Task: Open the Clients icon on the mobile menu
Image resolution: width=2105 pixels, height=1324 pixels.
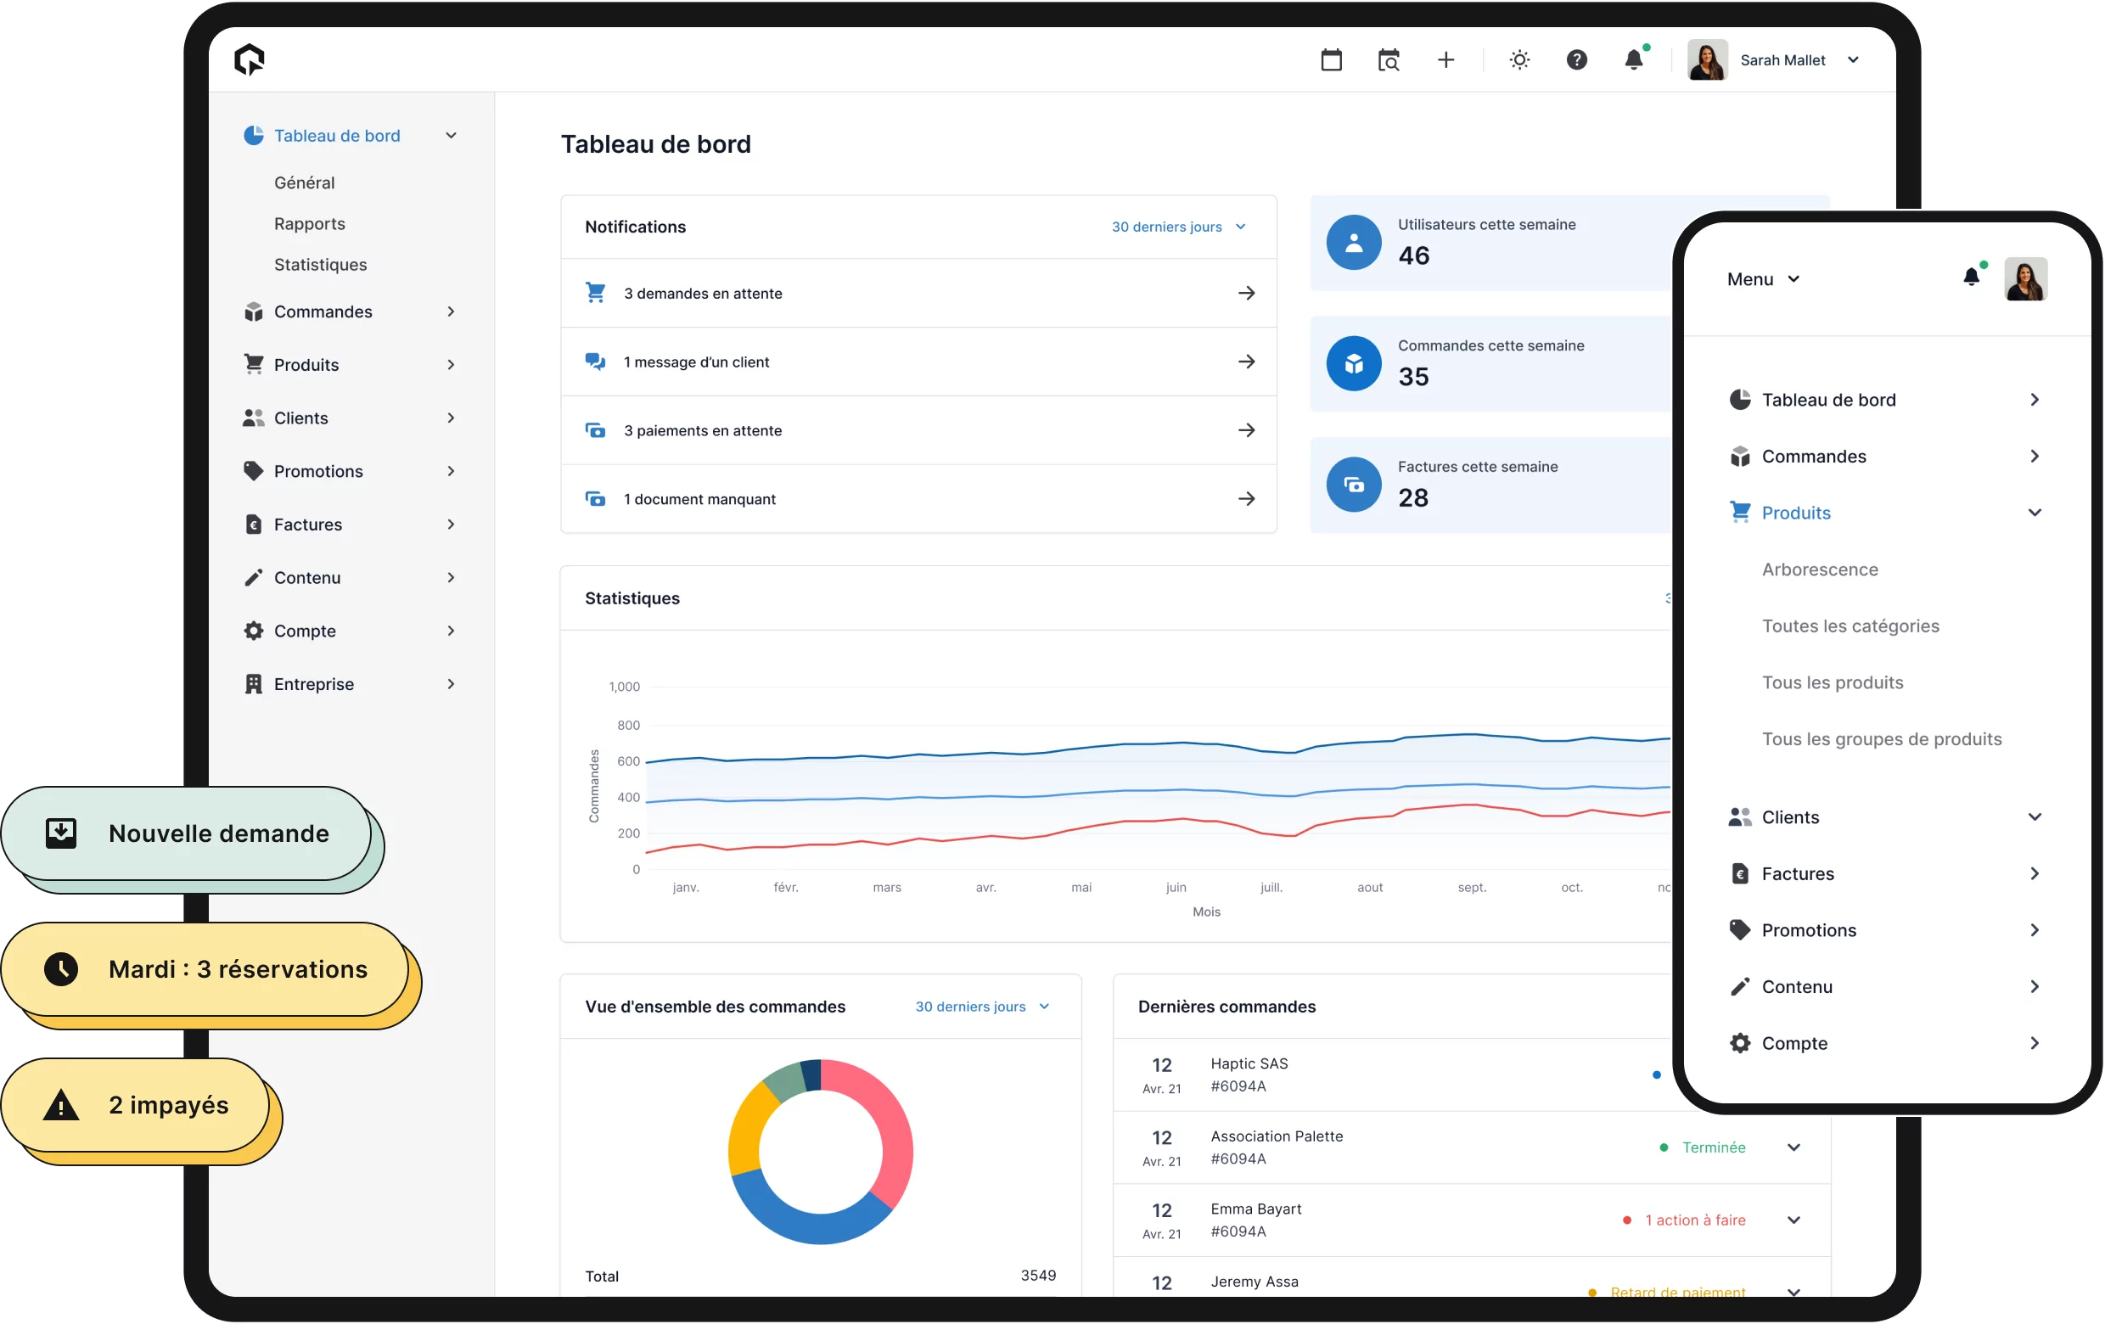Action: pos(1740,816)
